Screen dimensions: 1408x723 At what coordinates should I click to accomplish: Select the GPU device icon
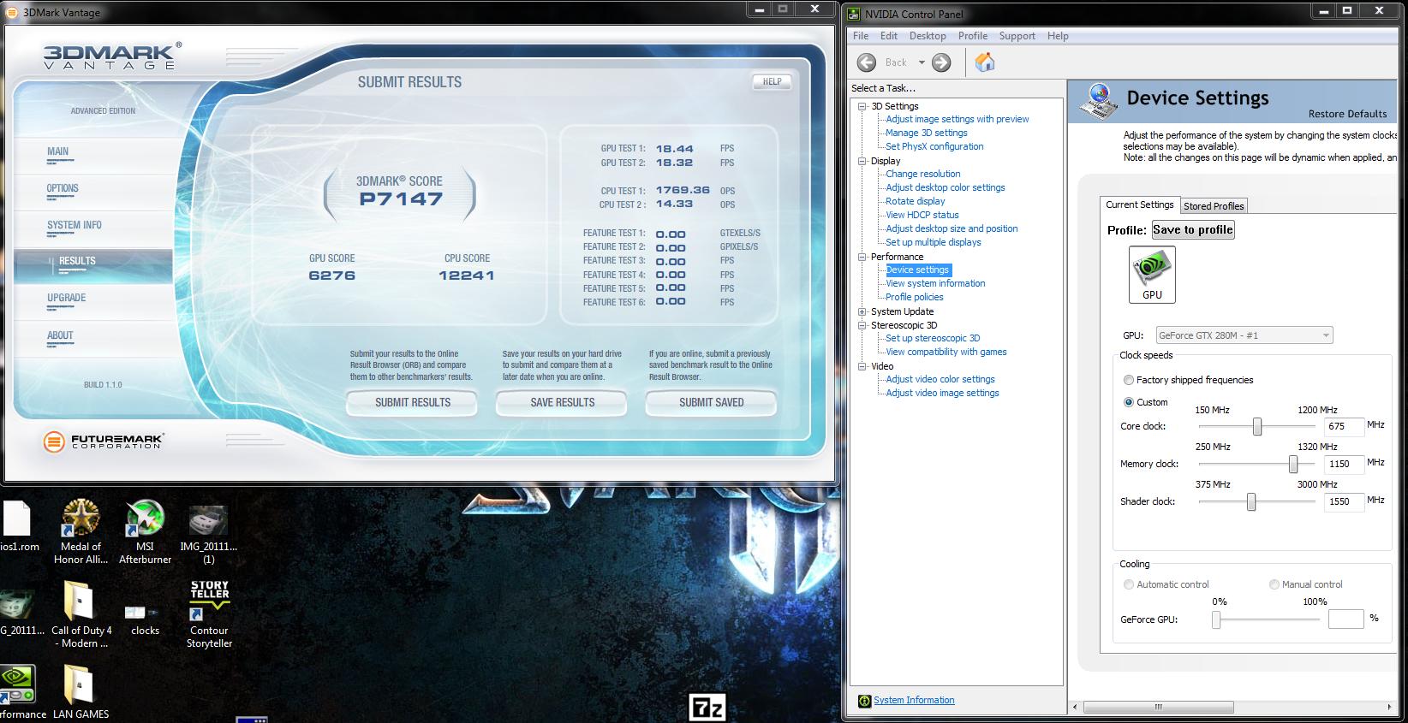tap(1152, 274)
